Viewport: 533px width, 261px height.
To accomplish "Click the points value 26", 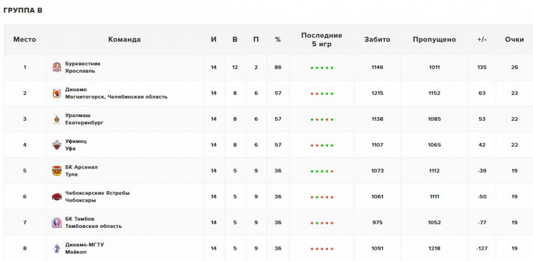I will tap(514, 67).
